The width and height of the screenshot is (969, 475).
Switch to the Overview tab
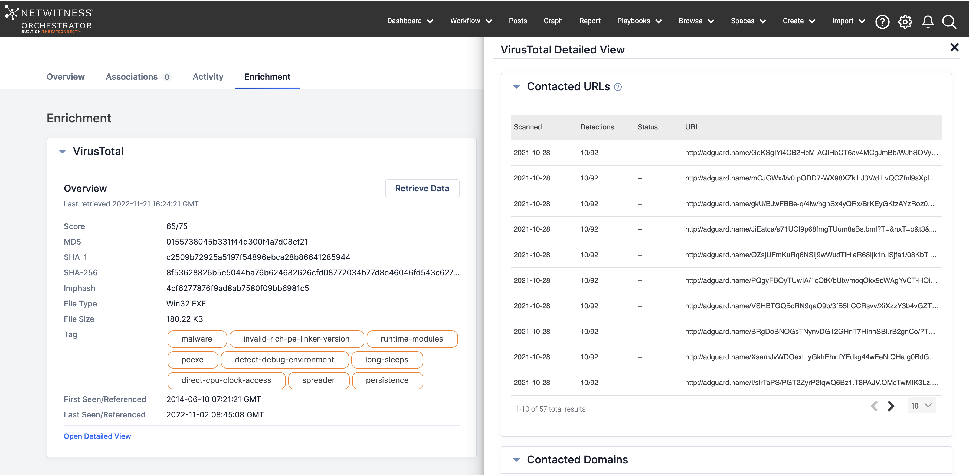click(66, 77)
